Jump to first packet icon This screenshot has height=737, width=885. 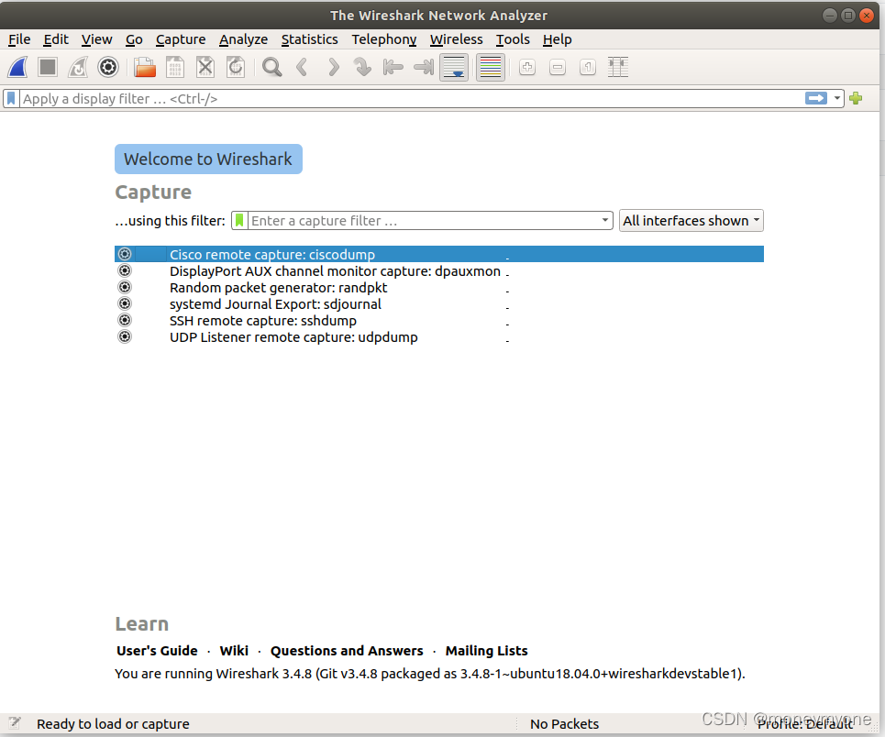(393, 67)
